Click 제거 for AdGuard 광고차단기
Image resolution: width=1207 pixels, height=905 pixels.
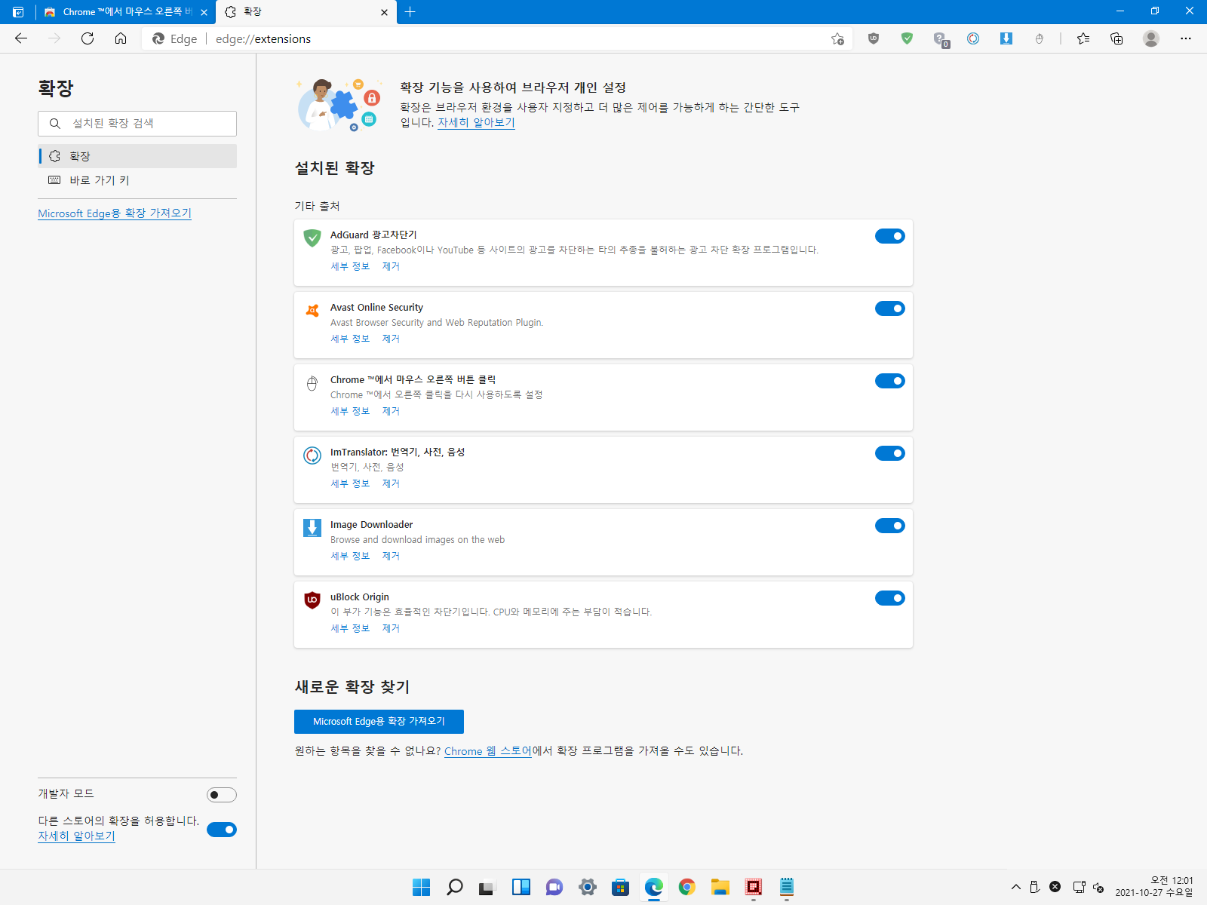(x=391, y=266)
